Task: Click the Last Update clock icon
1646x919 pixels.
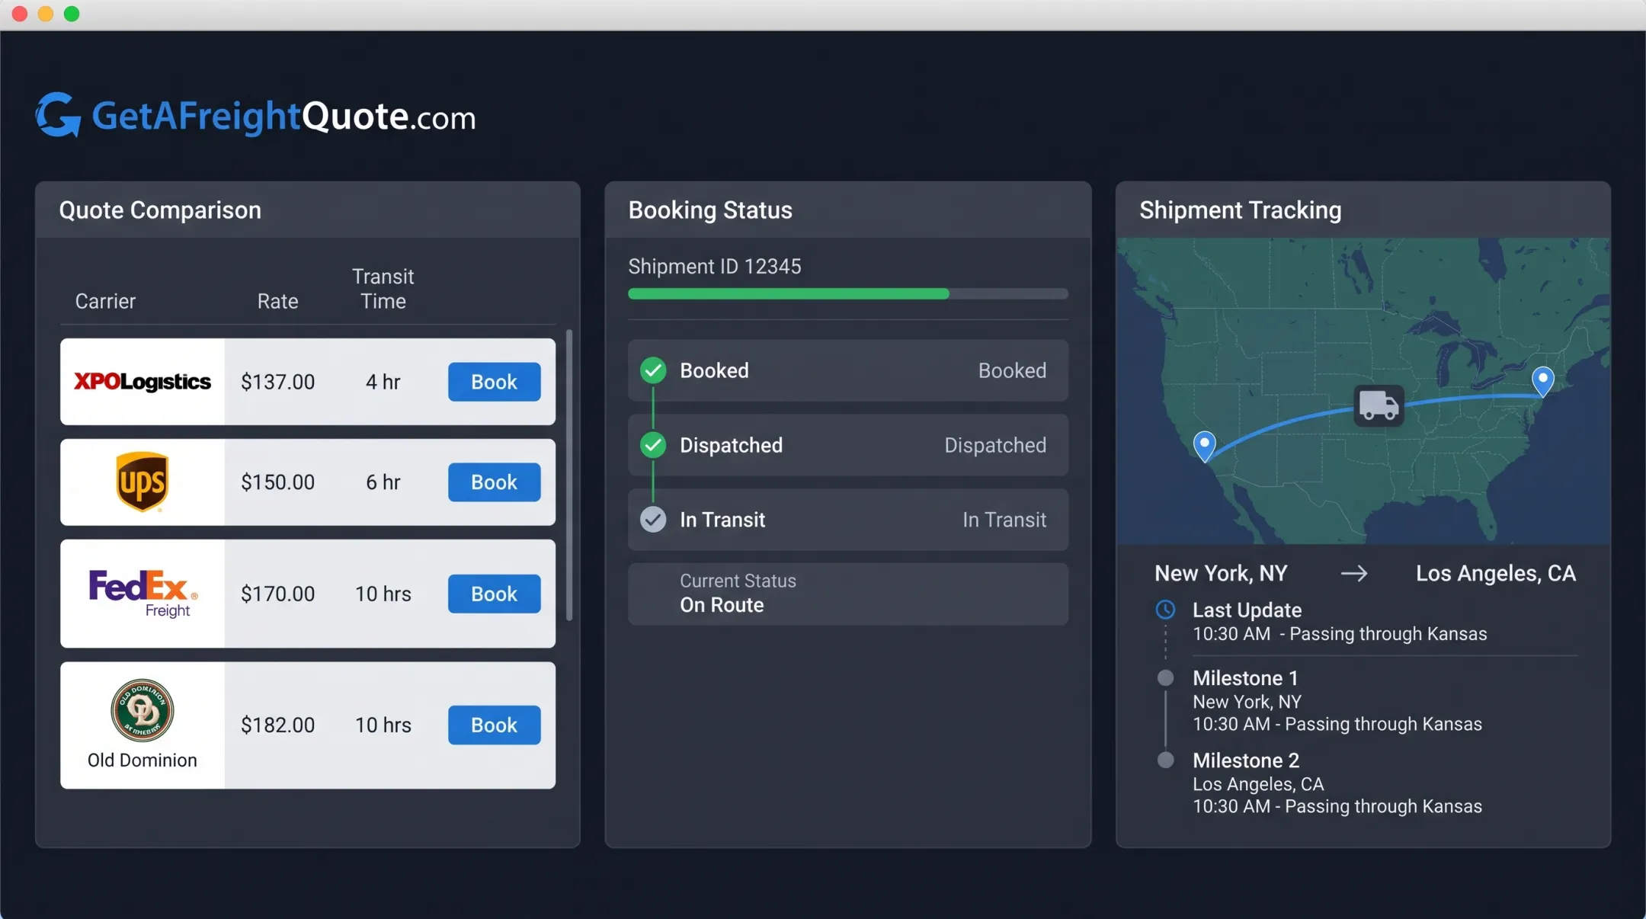Action: click(1165, 610)
